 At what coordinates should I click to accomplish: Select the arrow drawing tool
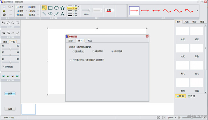coord(44,8)
